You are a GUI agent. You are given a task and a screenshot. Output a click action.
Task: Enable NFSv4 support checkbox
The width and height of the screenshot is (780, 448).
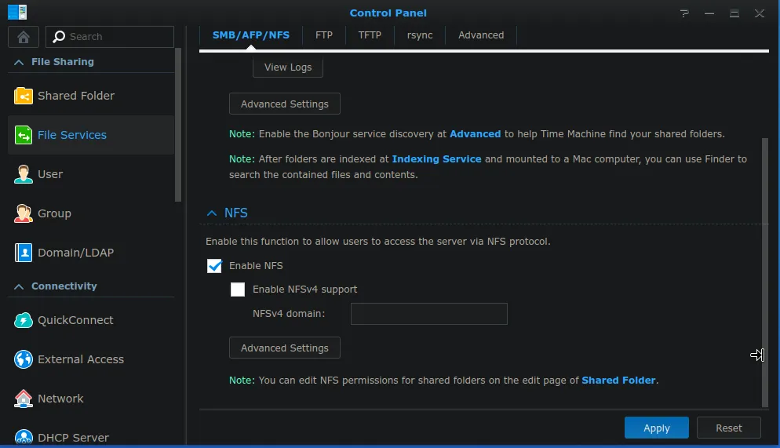click(x=238, y=290)
